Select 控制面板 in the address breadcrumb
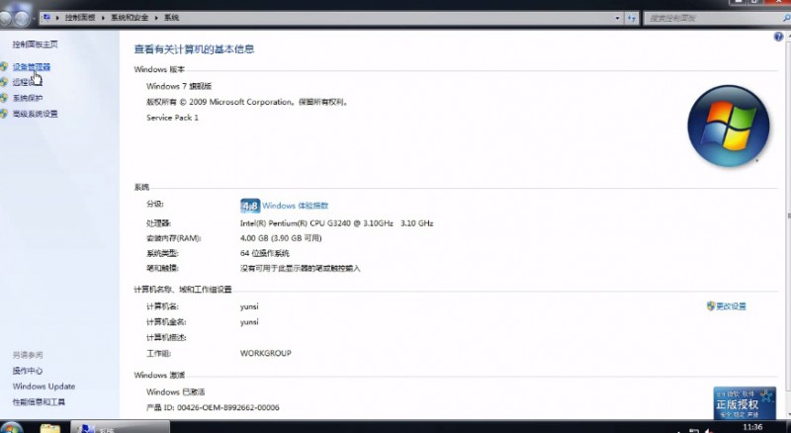The image size is (791, 433). click(80, 18)
